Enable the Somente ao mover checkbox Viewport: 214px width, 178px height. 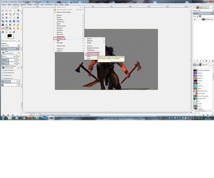tap(2, 78)
